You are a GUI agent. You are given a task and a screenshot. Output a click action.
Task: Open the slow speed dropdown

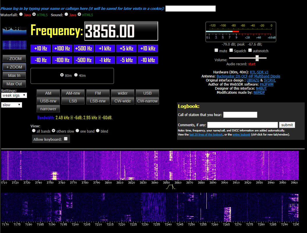12,105
